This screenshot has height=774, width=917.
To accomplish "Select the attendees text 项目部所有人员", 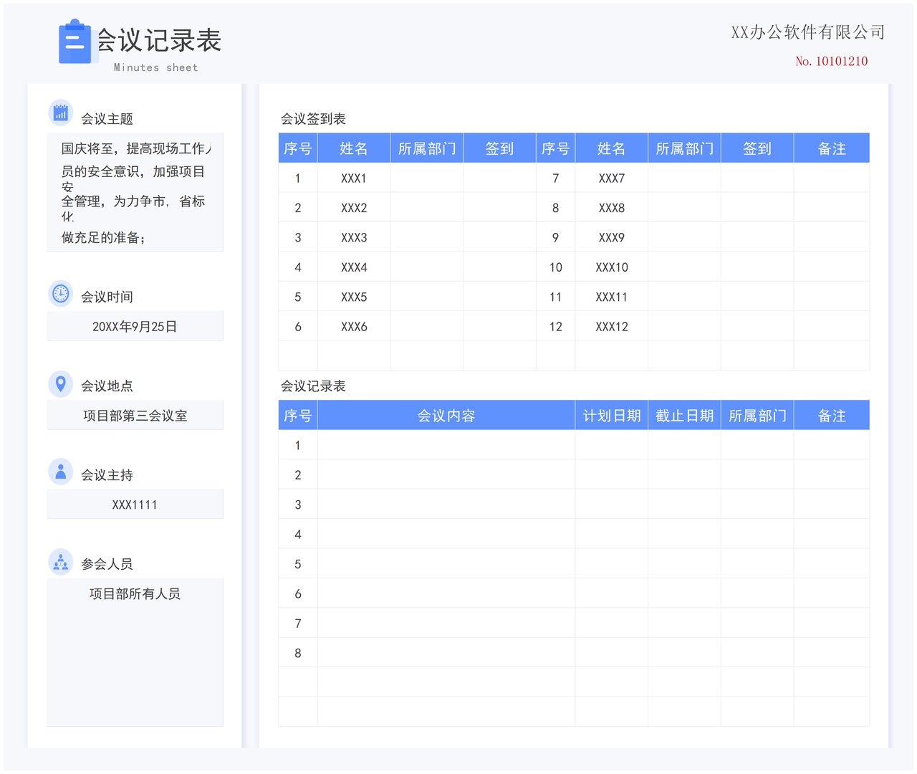I will click(135, 593).
